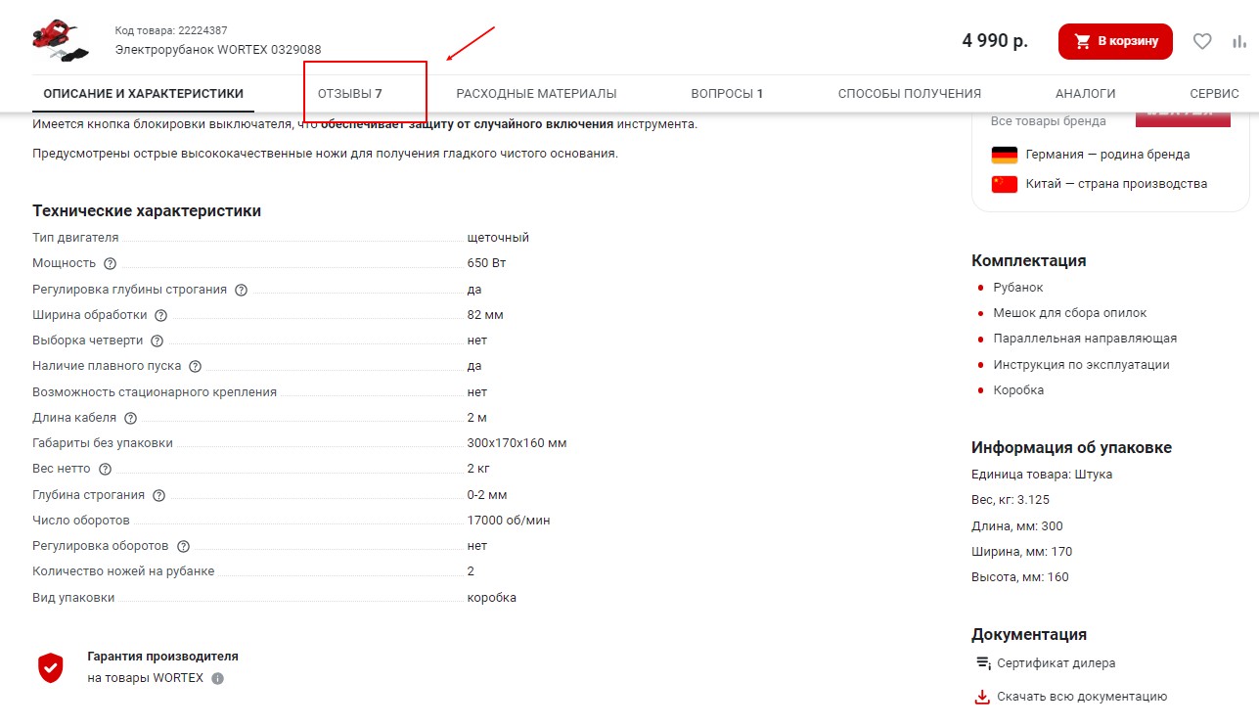Open help icon next to Ширина обработки
This screenshot has width=1259, height=727.
[161, 315]
